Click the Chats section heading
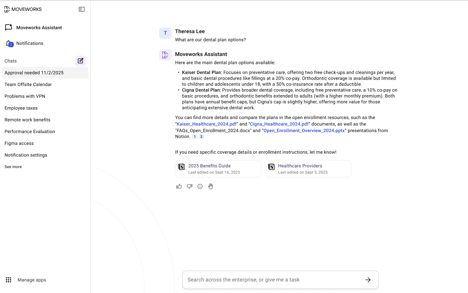 click(x=10, y=61)
